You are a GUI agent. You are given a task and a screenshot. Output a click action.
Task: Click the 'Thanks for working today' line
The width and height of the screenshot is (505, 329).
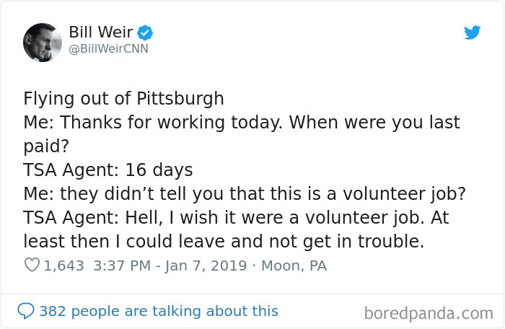pyautogui.click(x=242, y=123)
